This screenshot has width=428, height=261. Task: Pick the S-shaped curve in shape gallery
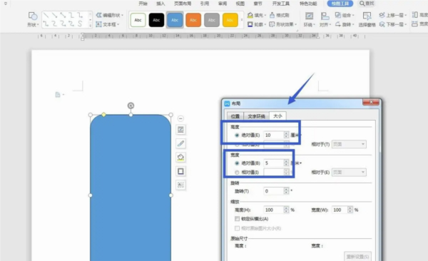(x=80, y=24)
